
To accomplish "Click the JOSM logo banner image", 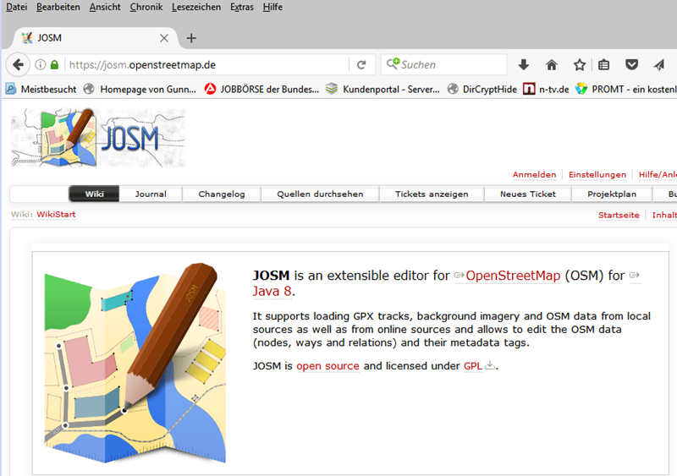I will 98,137.
